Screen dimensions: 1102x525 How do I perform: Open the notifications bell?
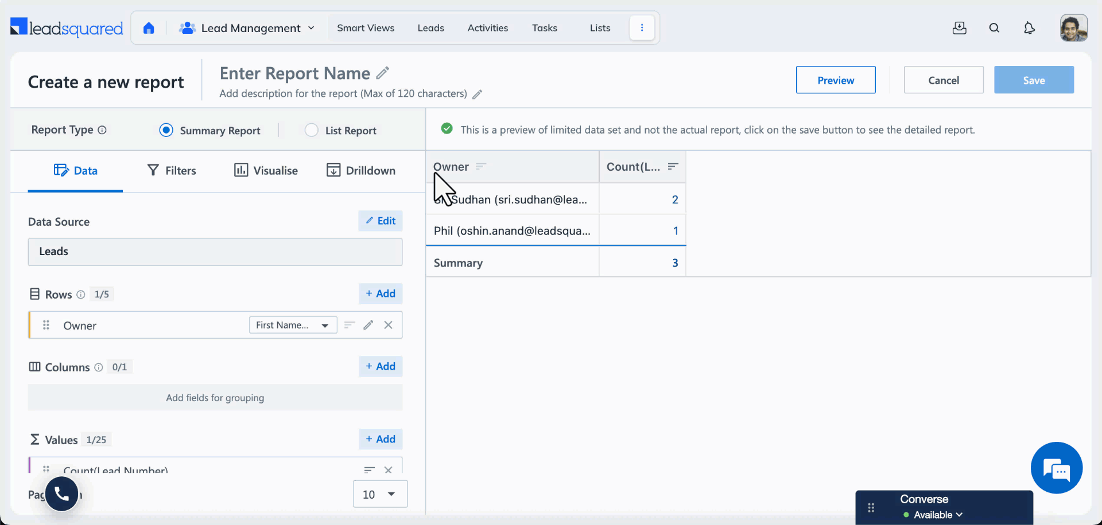[x=1029, y=28]
